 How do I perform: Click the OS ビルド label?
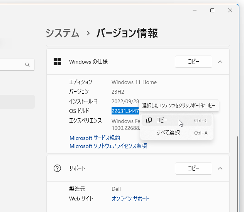pyautogui.click(x=79, y=111)
